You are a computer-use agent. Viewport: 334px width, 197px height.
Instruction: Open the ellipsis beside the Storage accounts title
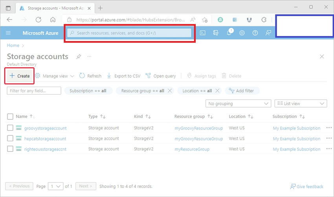point(89,57)
